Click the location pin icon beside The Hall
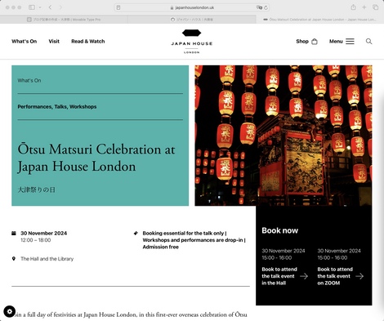 click(14, 259)
